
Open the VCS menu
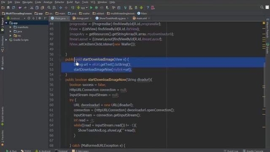pyautogui.click(x=93, y=2)
